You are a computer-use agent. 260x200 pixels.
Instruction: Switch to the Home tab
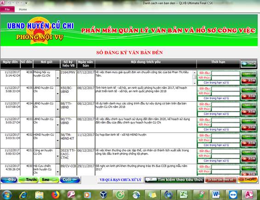point(23,10)
